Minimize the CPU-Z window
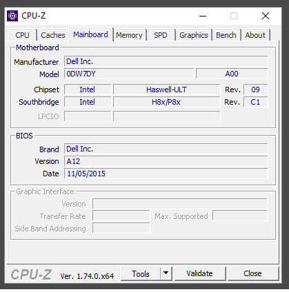The height and width of the screenshot is (292, 289). coord(203,16)
